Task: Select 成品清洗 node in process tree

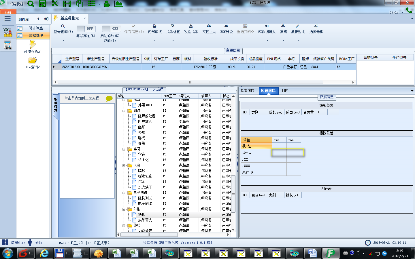Action: (x=145, y=220)
